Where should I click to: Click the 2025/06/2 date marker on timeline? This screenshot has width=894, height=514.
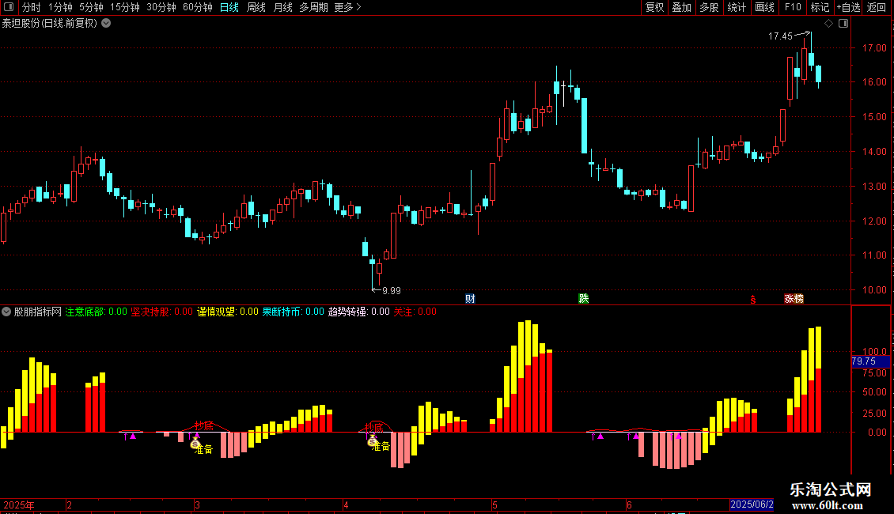[x=752, y=505]
